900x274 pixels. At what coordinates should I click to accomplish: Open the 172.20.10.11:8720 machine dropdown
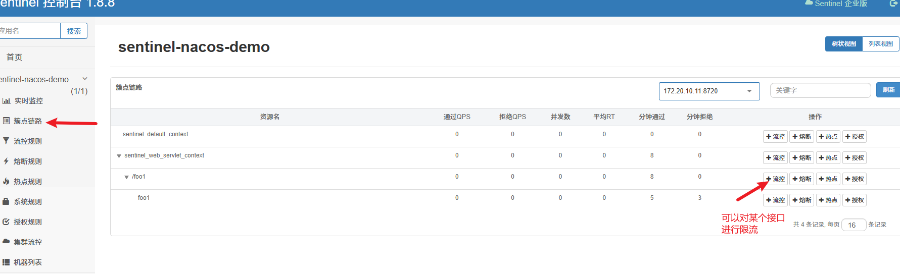pos(709,91)
